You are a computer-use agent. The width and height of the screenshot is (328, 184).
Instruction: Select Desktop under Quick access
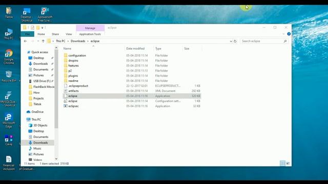click(38, 58)
